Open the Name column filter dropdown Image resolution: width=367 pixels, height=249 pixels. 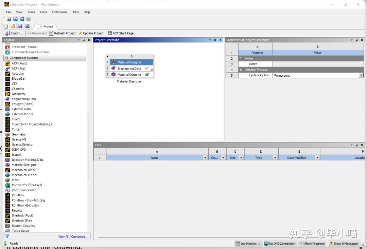click(205, 158)
